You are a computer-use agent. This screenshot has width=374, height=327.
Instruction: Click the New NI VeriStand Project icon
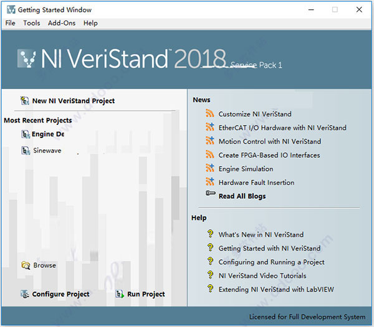(24, 101)
